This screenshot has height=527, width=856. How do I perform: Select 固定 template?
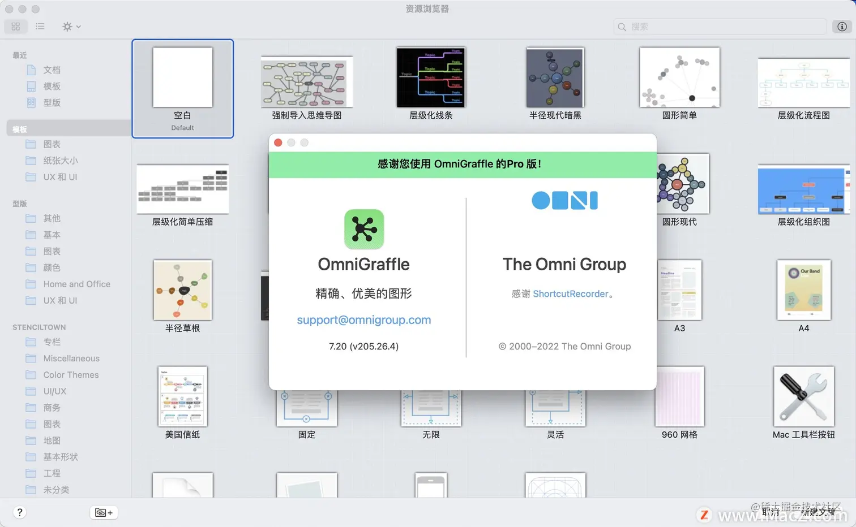[x=307, y=408]
